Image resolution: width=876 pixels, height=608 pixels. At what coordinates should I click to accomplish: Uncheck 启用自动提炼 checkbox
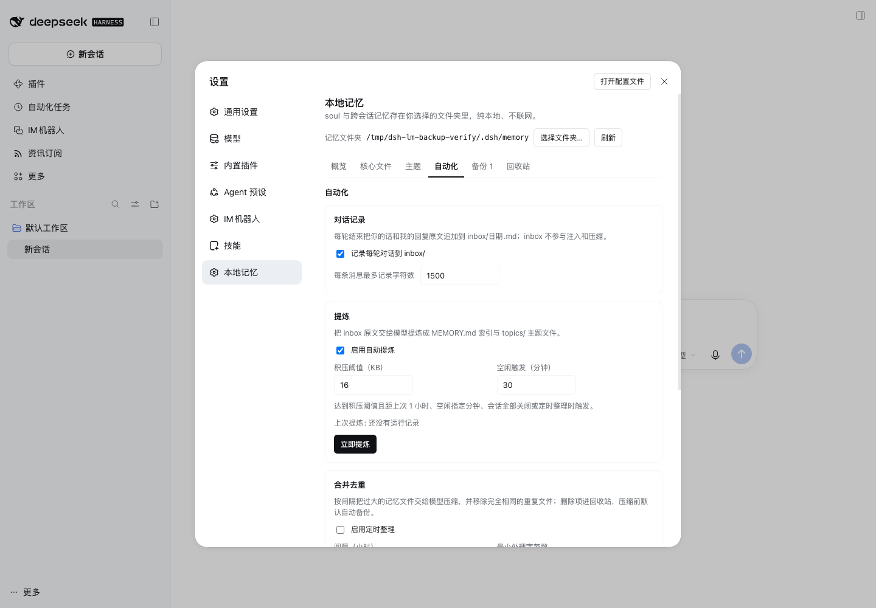coord(341,351)
